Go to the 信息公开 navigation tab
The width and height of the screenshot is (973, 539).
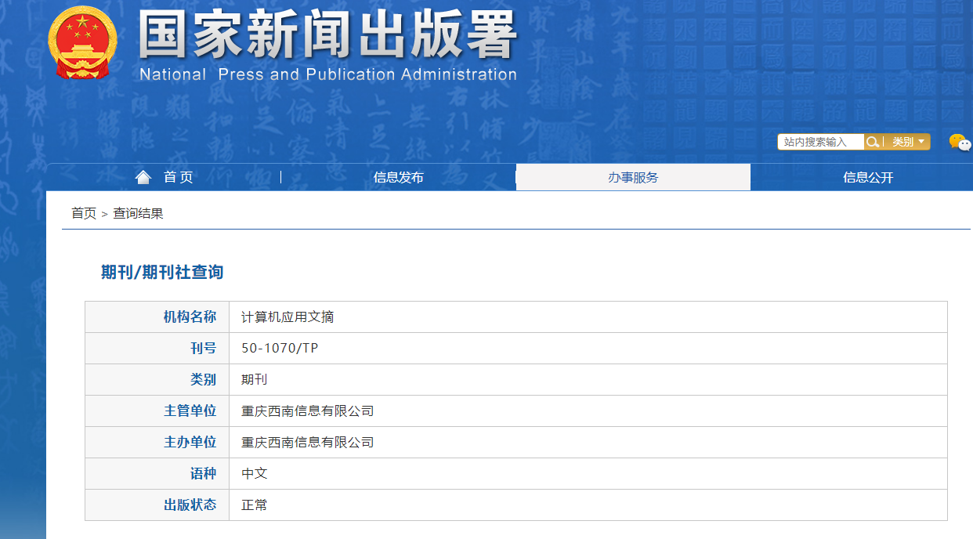[x=868, y=177]
